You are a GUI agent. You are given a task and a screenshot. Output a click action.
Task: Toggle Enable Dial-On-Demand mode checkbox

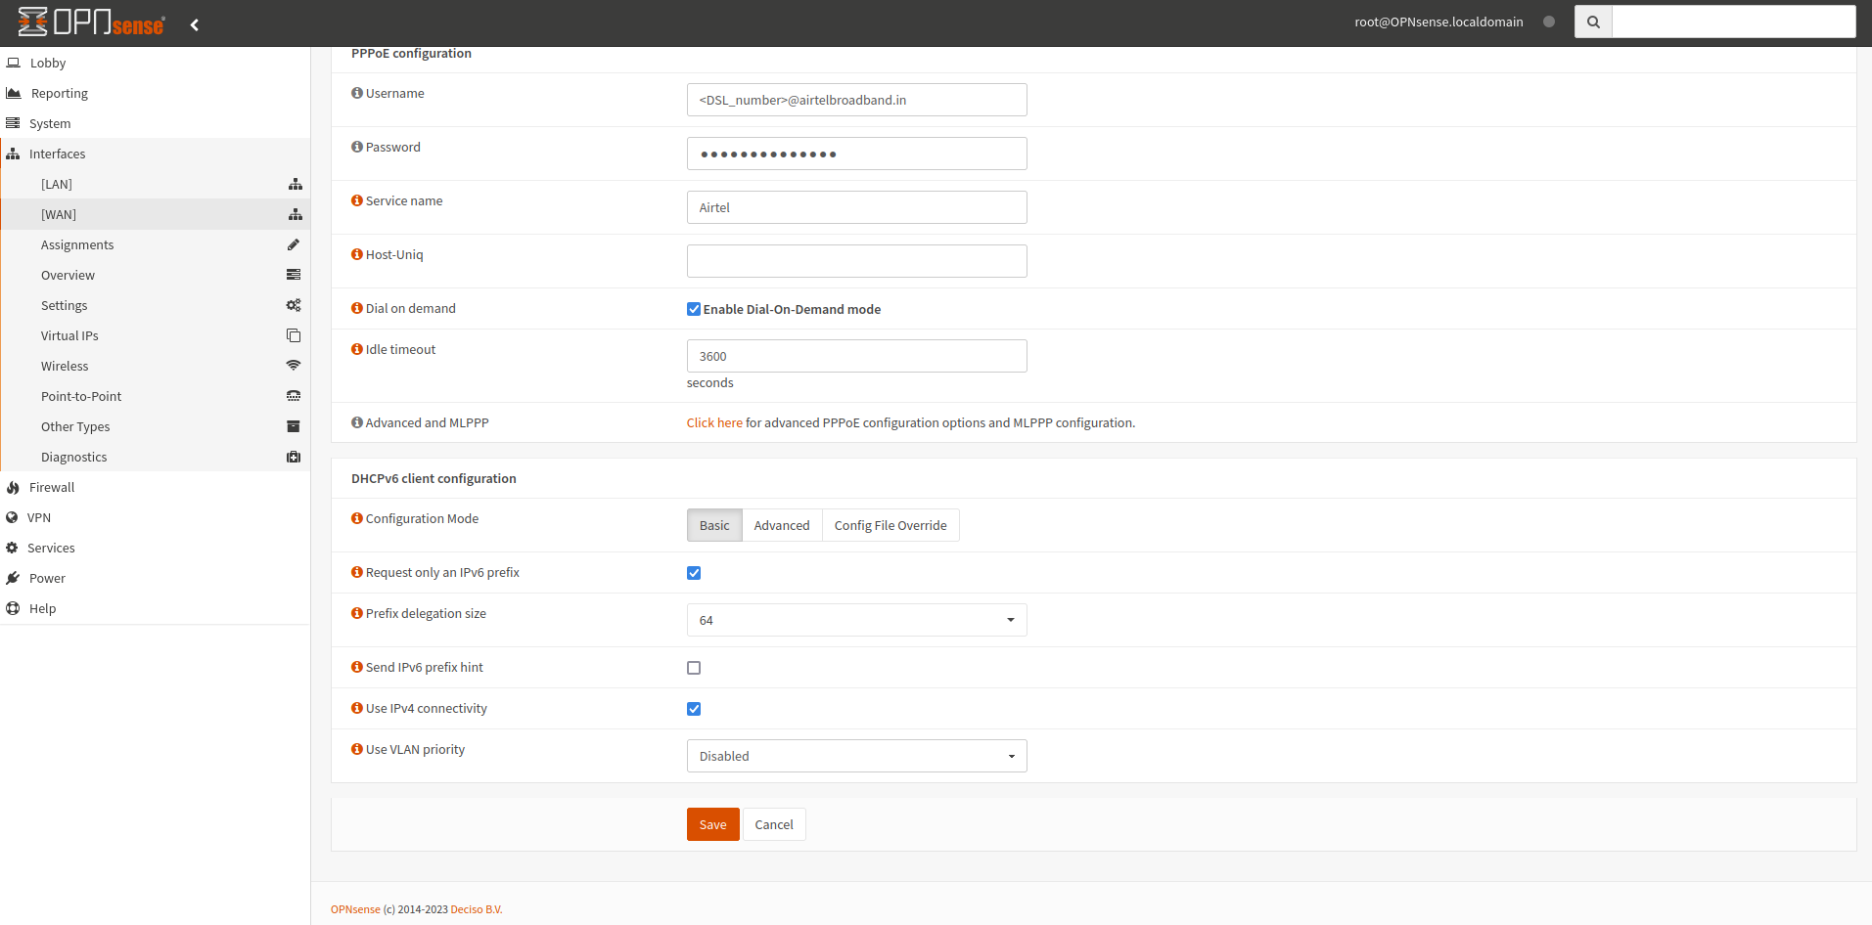point(694,309)
